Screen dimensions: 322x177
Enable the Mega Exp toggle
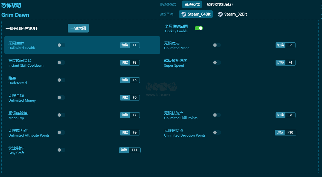tap(61, 115)
